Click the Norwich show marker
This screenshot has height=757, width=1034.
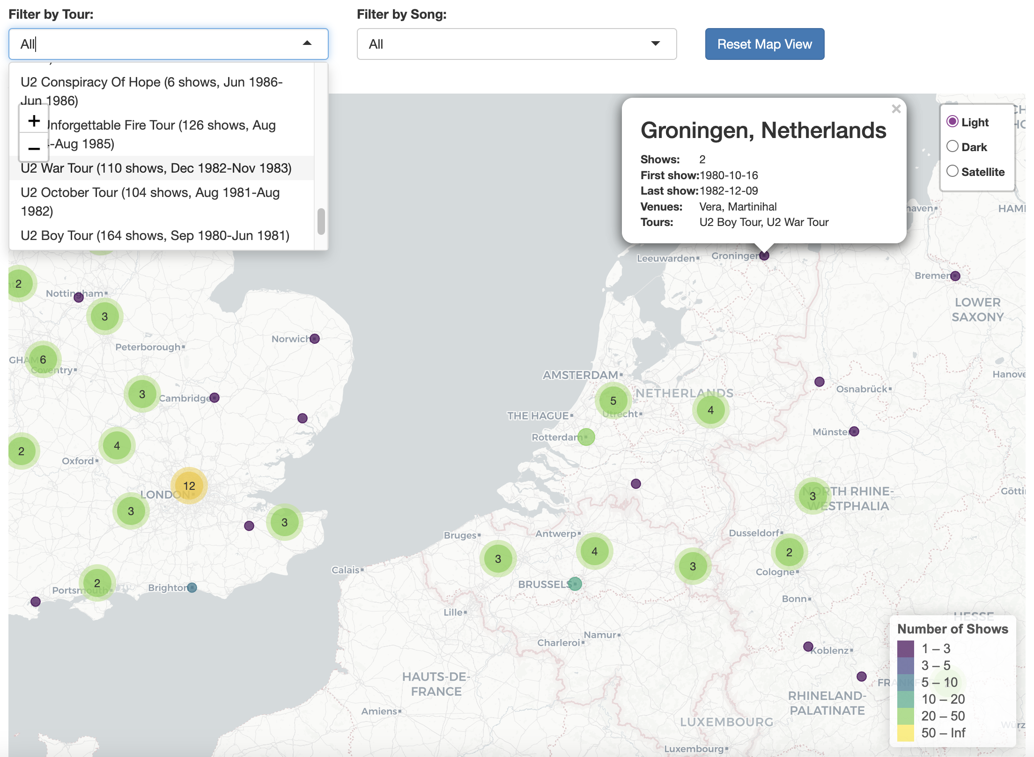click(x=315, y=338)
